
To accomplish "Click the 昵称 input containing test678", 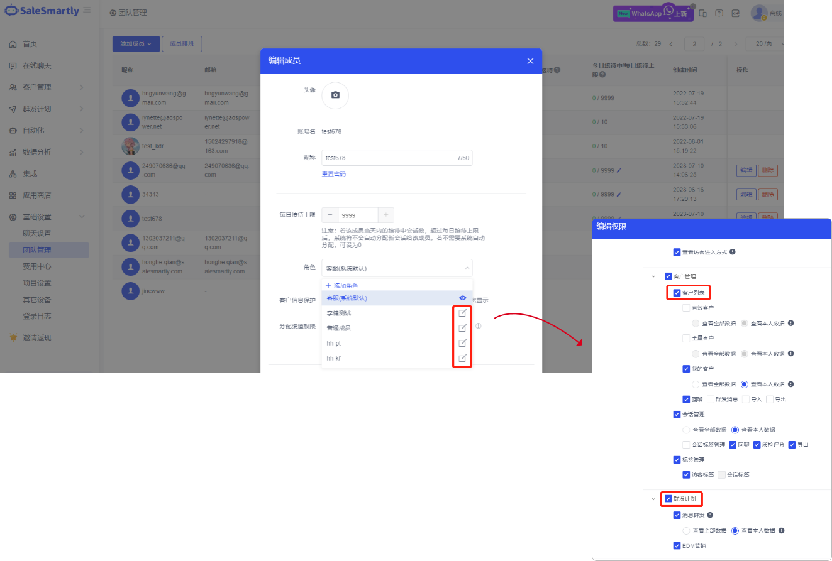I will pyautogui.click(x=397, y=158).
